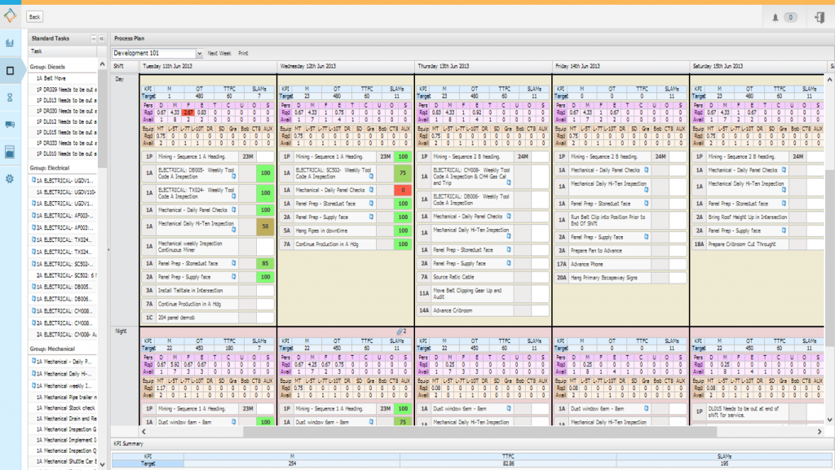Click the Tuesday 11th Jun 2013 column header

pos(208,67)
